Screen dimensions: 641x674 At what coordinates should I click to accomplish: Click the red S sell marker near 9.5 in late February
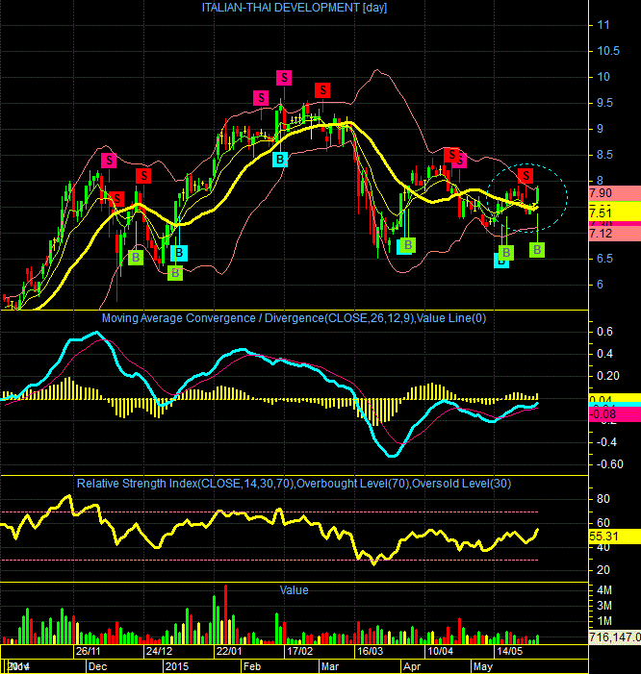coord(322,90)
